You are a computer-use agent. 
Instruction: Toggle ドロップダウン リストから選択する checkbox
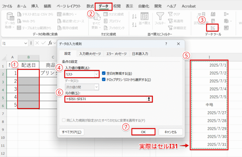pyautogui.click(x=104, y=80)
